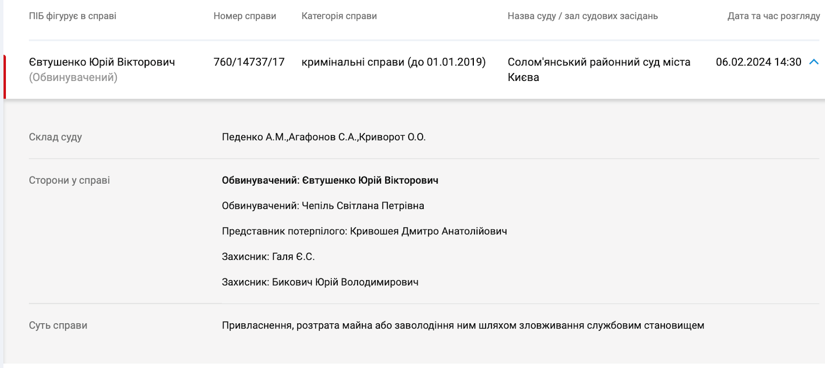825x368 pixels.
Task: Click the bold Обвинувачений: Євтушенко Юрій Вікторович line
Action: [x=330, y=181]
